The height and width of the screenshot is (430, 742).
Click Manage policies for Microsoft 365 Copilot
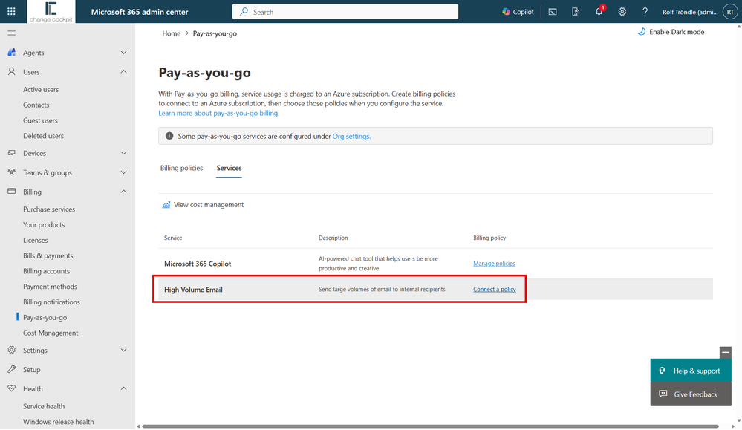point(494,264)
